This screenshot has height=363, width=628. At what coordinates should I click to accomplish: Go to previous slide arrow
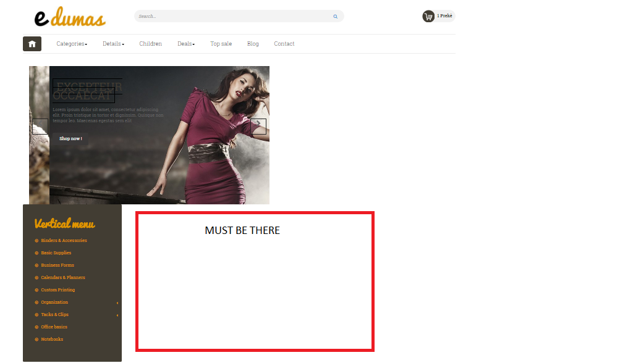point(40,127)
